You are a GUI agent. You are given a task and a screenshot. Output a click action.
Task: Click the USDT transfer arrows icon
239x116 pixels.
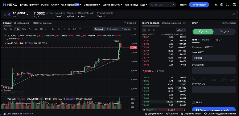pos(212,47)
